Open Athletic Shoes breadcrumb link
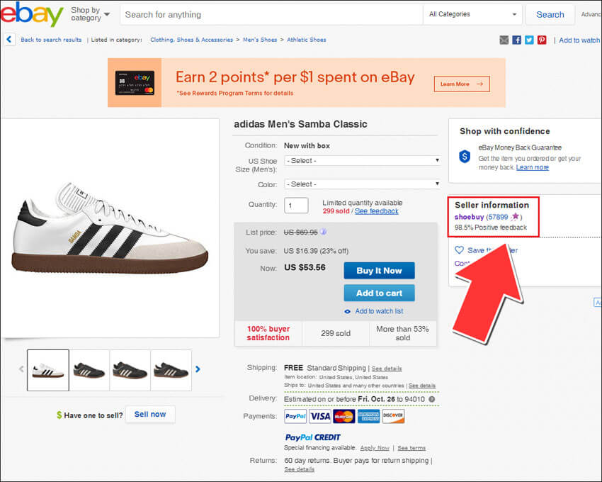This screenshot has width=602, height=482. [307, 40]
